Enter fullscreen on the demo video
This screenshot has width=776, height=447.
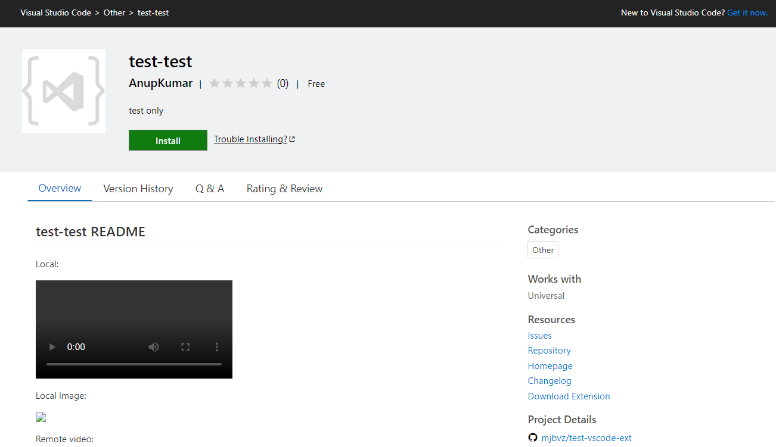pos(185,346)
